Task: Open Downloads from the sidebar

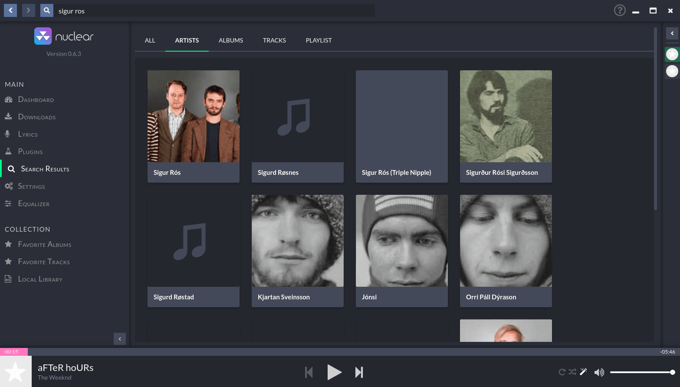Action: (37, 117)
